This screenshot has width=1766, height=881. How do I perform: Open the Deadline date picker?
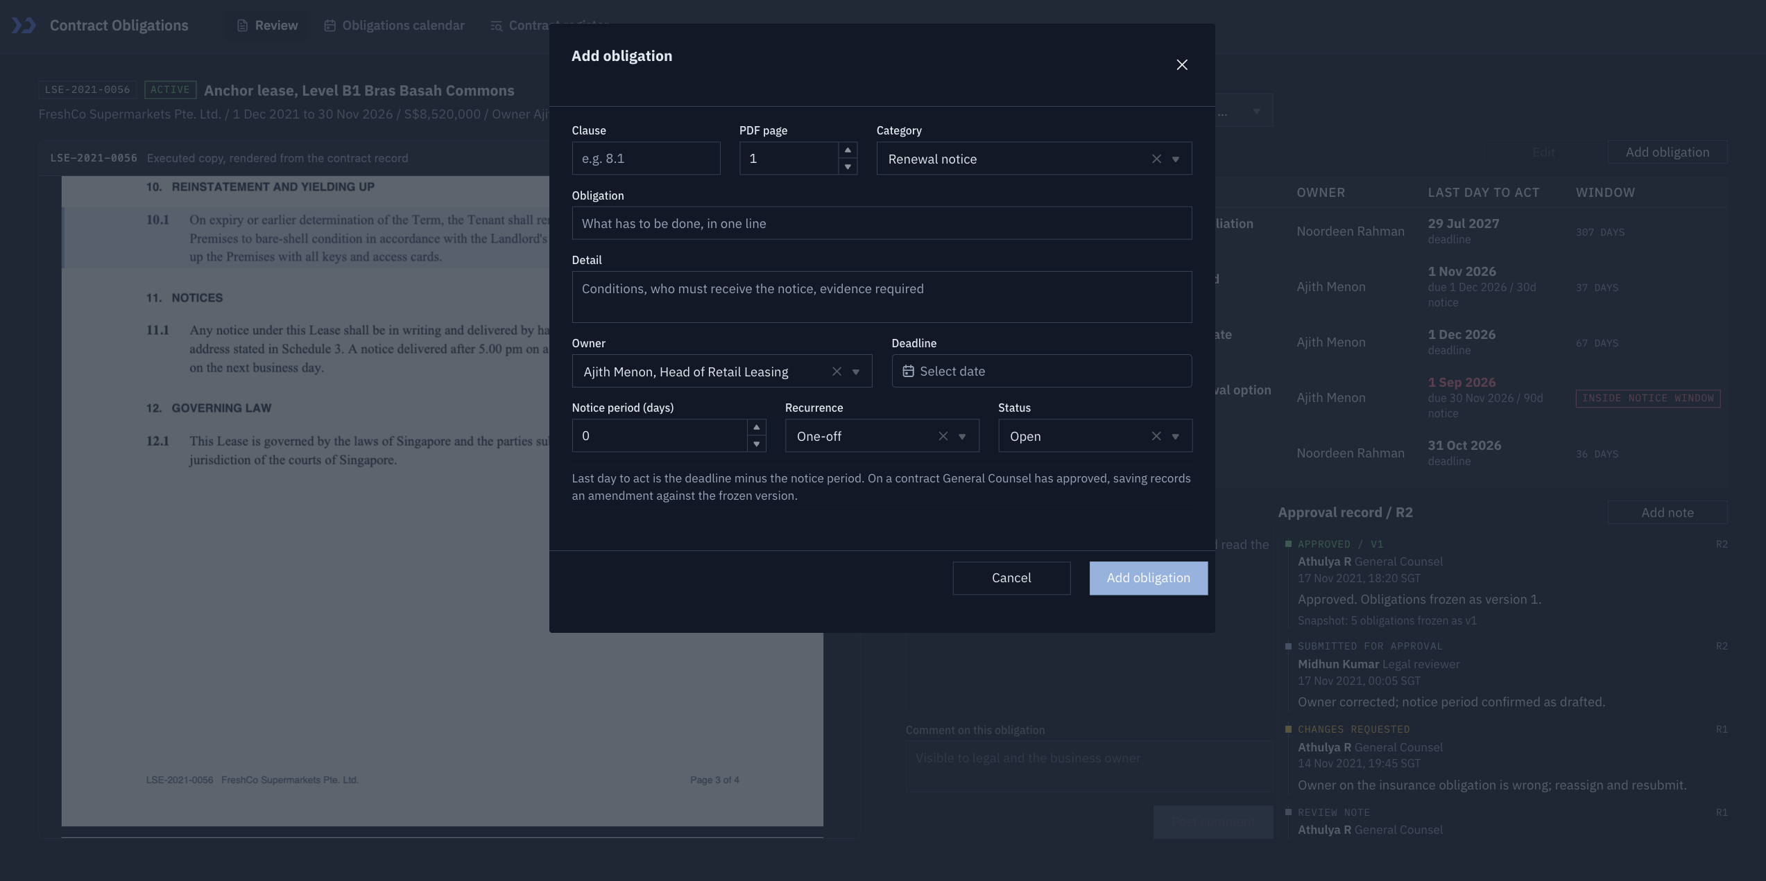click(x=1041, y=371)
